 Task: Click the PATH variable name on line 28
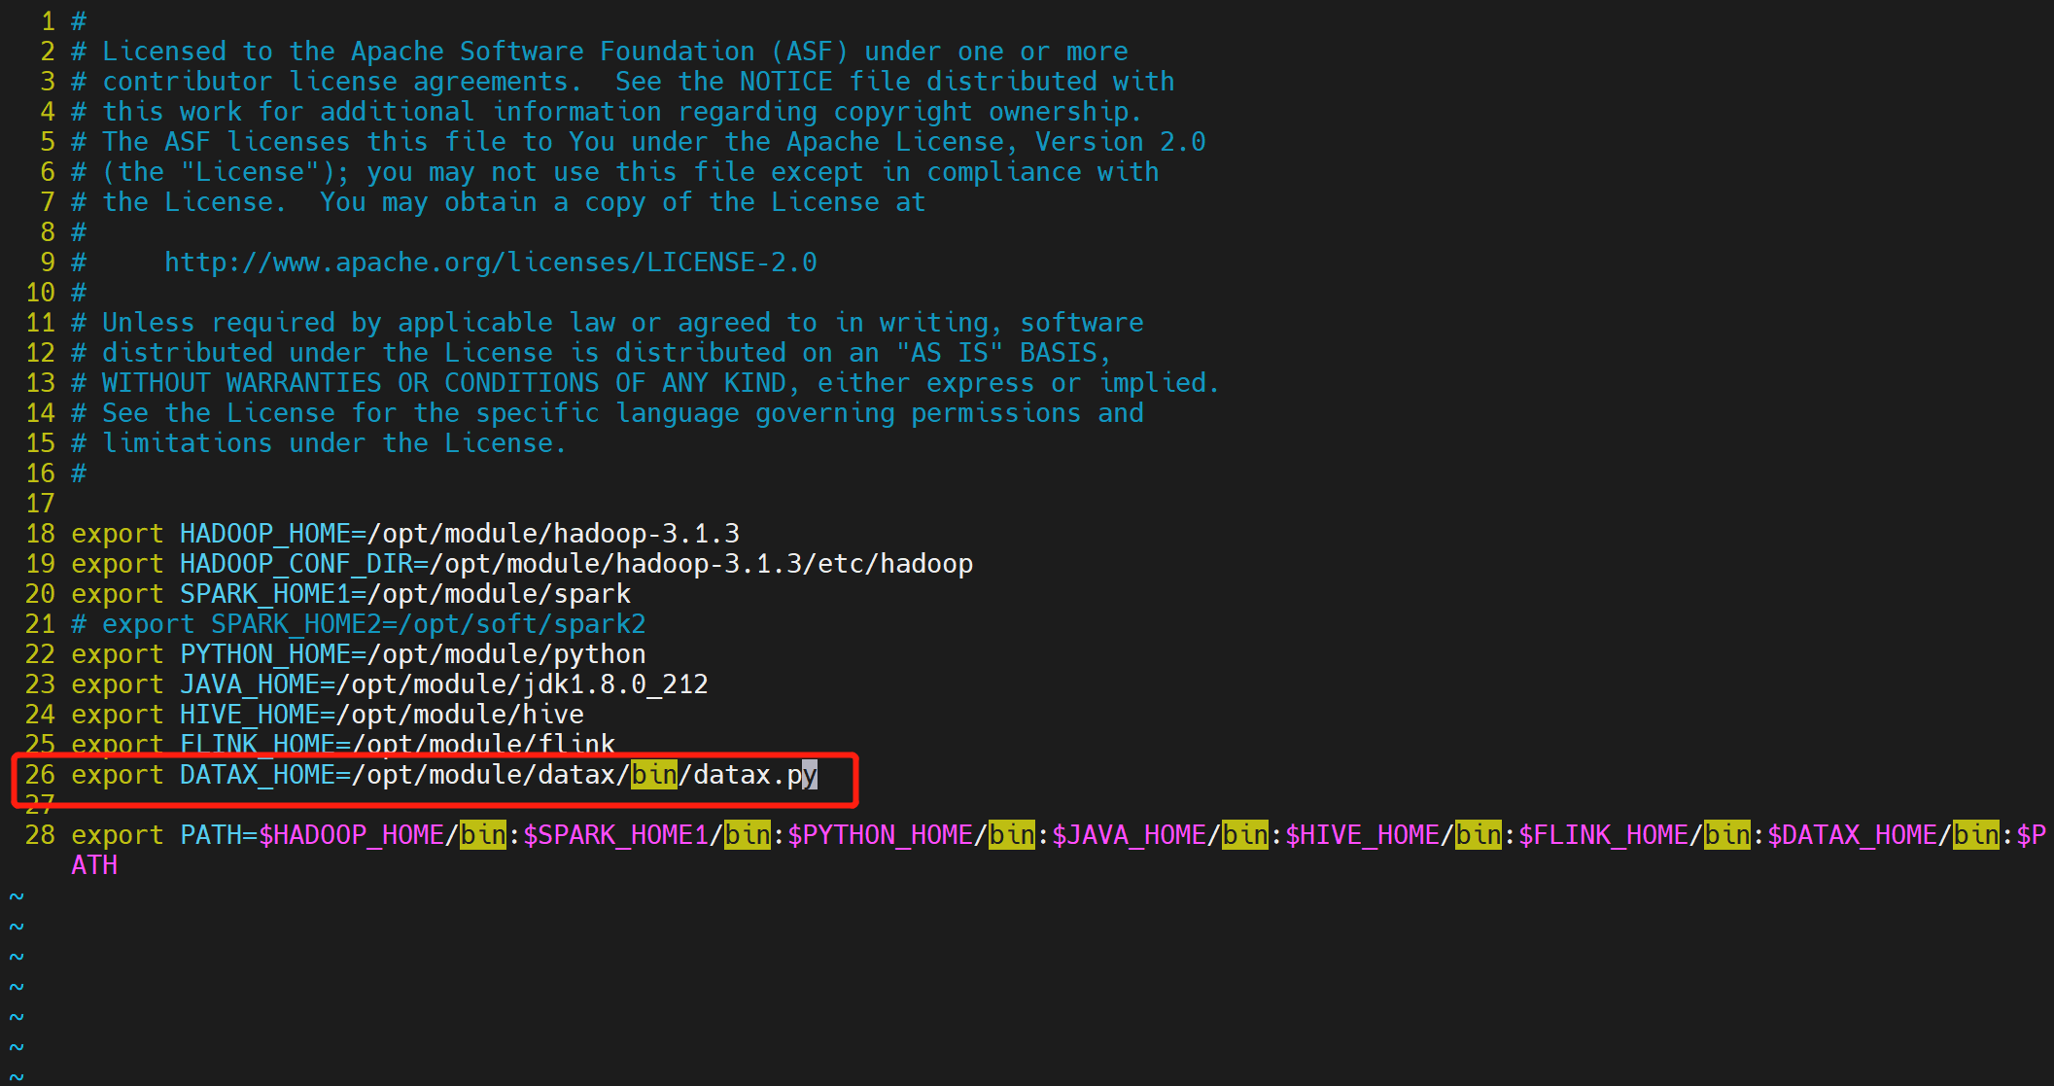(210, 835)
